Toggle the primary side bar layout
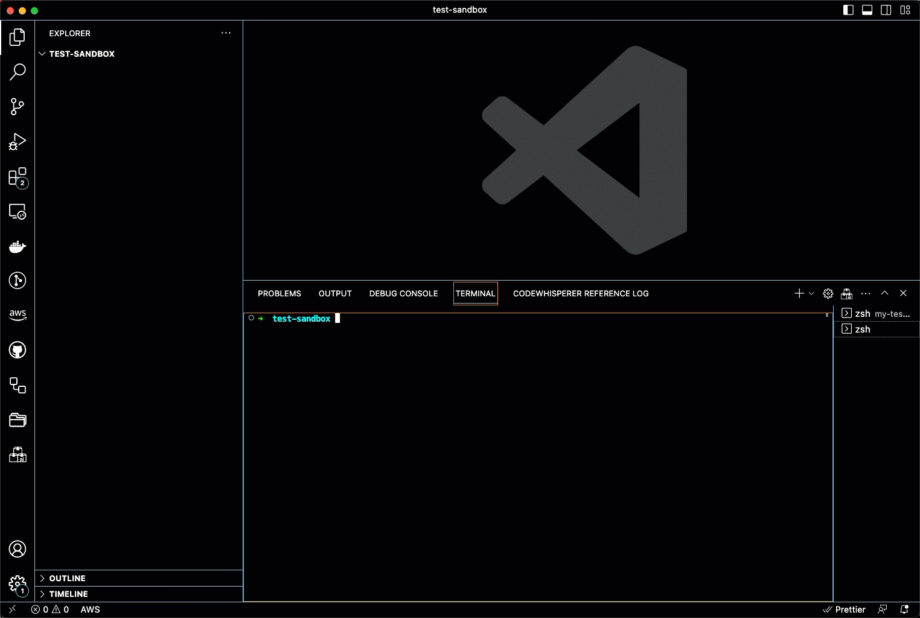The image size is (920, 618). [848, 10]
